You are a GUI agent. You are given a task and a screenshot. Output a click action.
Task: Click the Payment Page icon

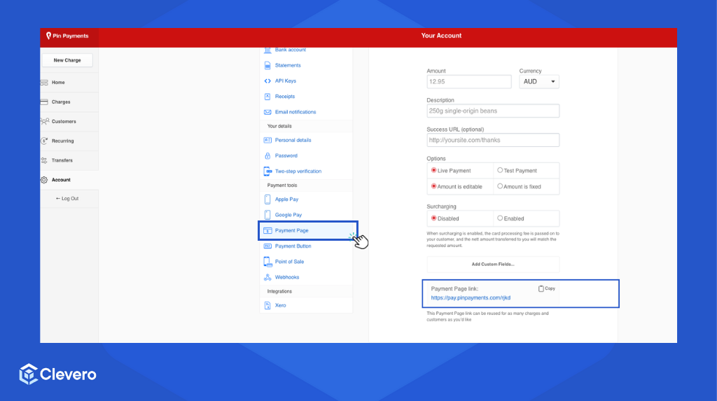267,230
